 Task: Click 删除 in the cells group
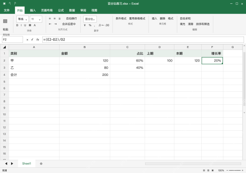coord(162,19)
